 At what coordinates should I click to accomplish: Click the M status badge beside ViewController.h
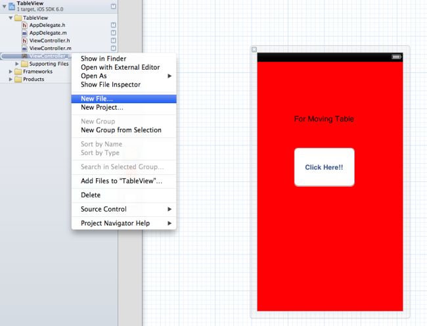pos(113,41)
